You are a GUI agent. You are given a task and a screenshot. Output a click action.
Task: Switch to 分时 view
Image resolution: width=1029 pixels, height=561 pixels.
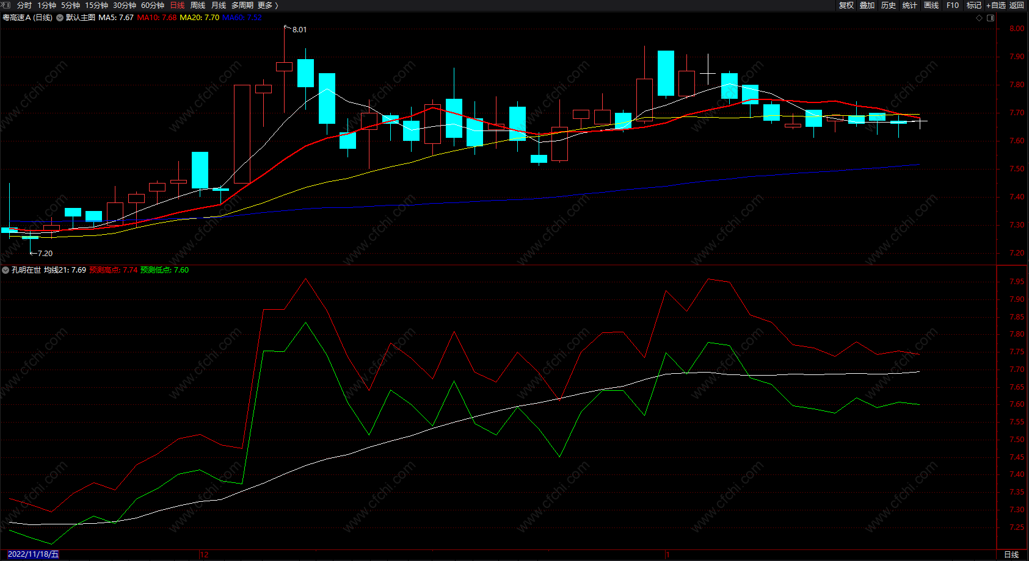pyautogui.click(x=24, y=5)
